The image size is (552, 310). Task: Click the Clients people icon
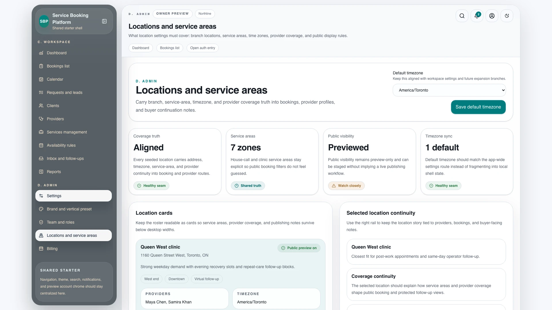41,106
